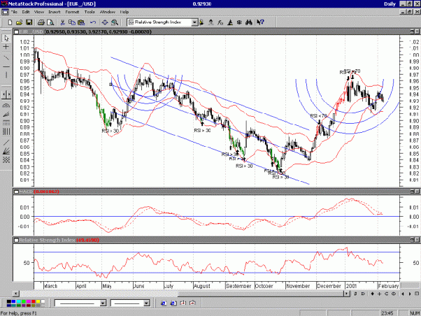Save chart using the floppy disk icon

29,22
